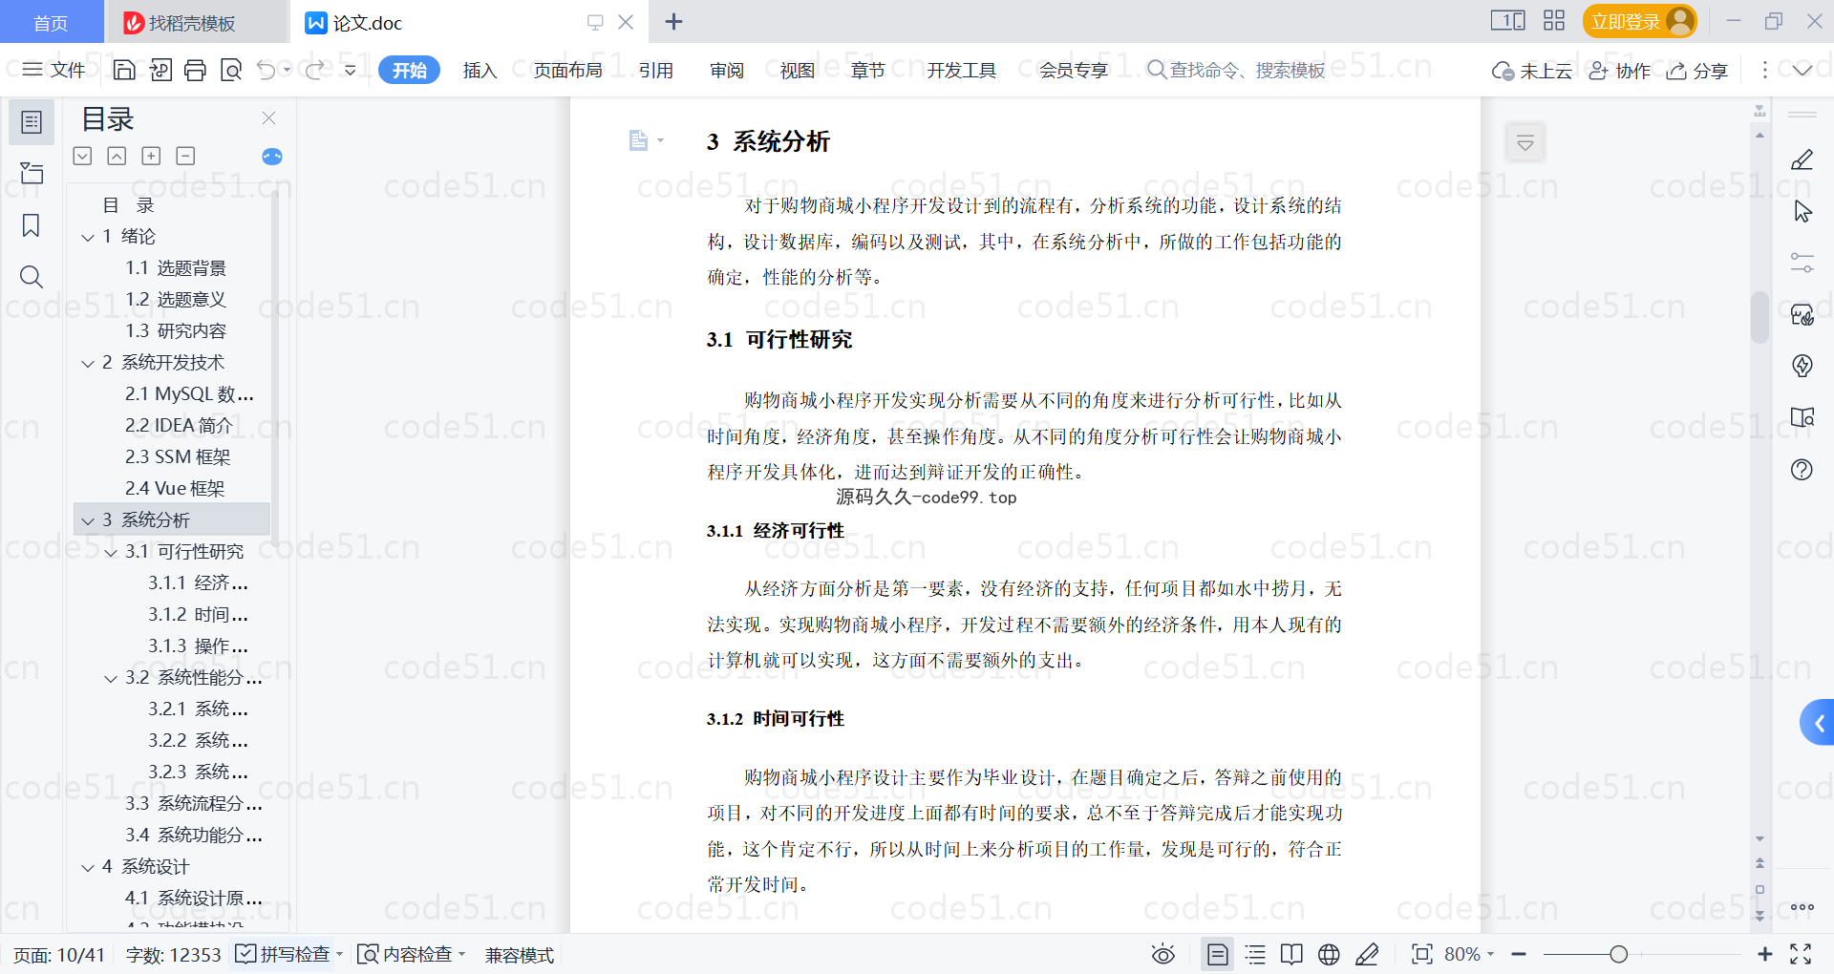This screenshot has height=974, width=1834.
Task: Switch to the 首页 tab
Action: (51, 22)
